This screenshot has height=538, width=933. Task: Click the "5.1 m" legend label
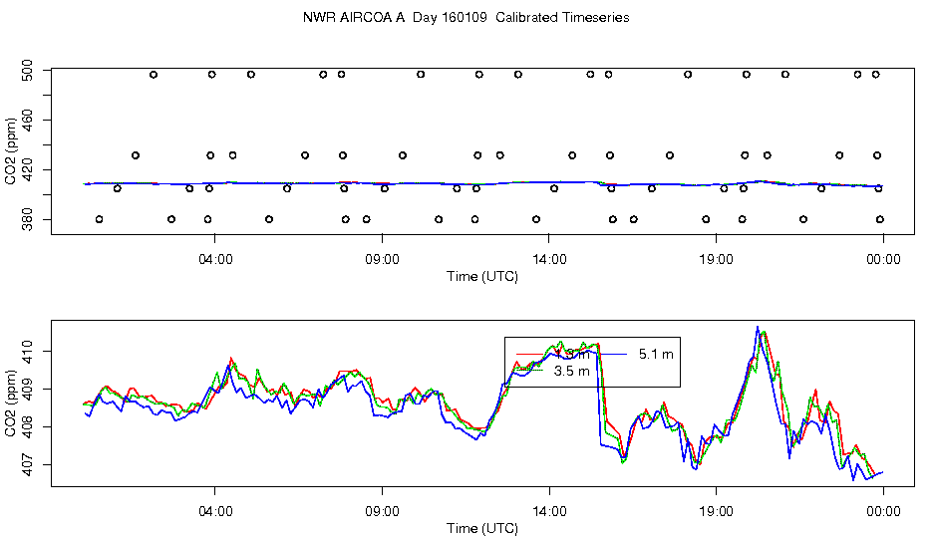tap(656, 355)
